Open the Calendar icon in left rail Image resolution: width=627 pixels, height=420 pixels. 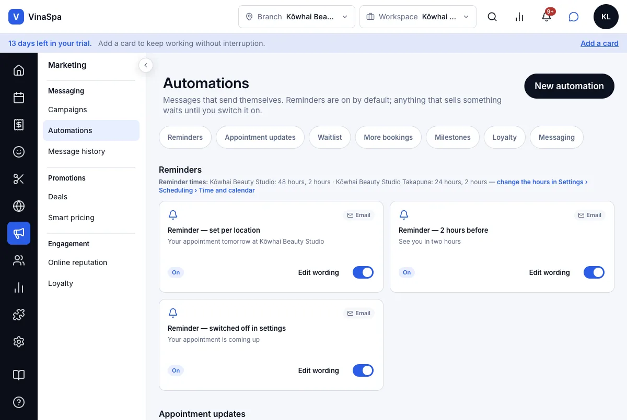pos(19,98)
